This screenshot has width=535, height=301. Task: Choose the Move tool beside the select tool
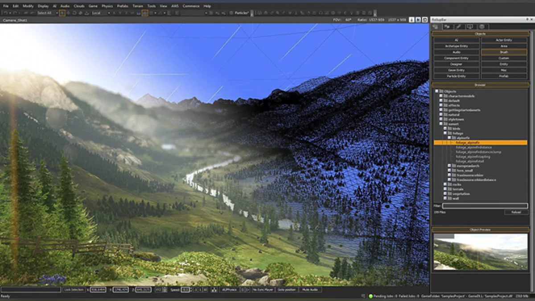[68, 13]
